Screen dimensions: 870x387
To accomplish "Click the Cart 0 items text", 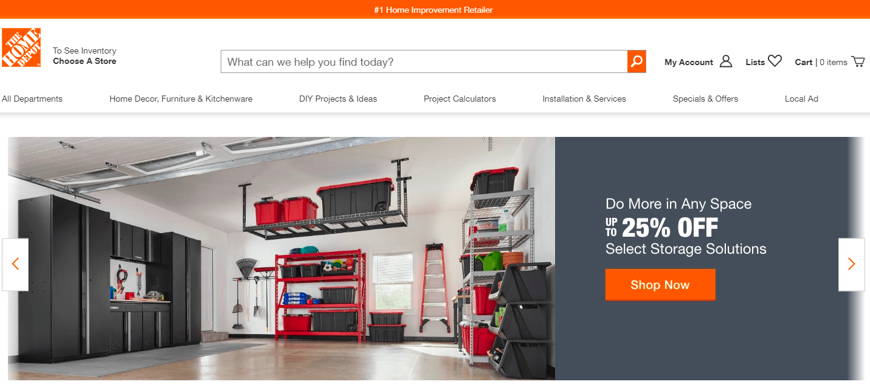I will 821,62.
